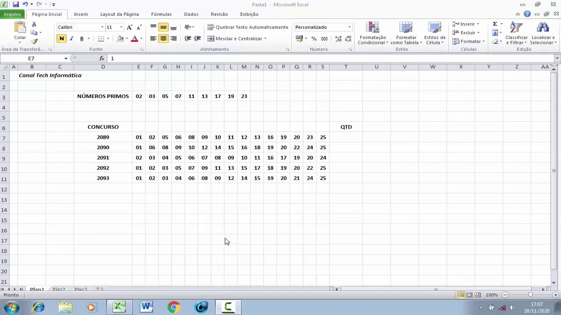Decrease decimal places

coord(348,38)
